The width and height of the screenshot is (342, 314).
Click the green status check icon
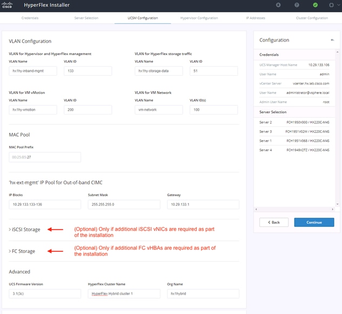tap(315, 5)
